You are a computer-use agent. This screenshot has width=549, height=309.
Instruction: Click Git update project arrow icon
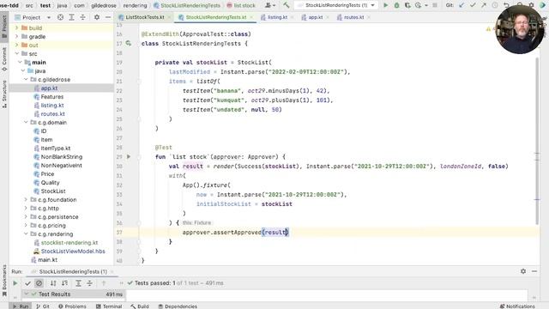pos(462,5)
